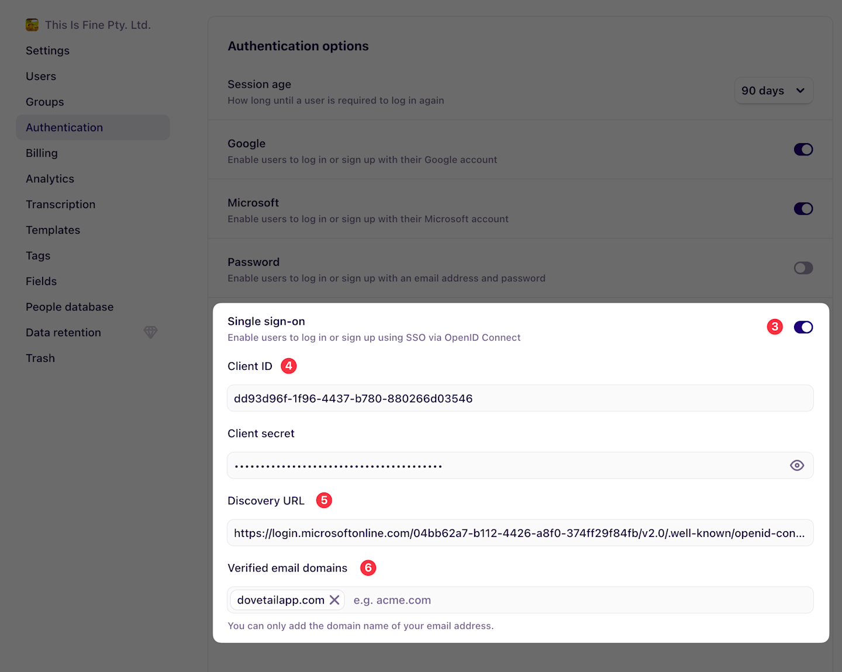This screenshot has height=672, width=842.
Task: Disable the Google login toggle
Action: tap(803, 150)
